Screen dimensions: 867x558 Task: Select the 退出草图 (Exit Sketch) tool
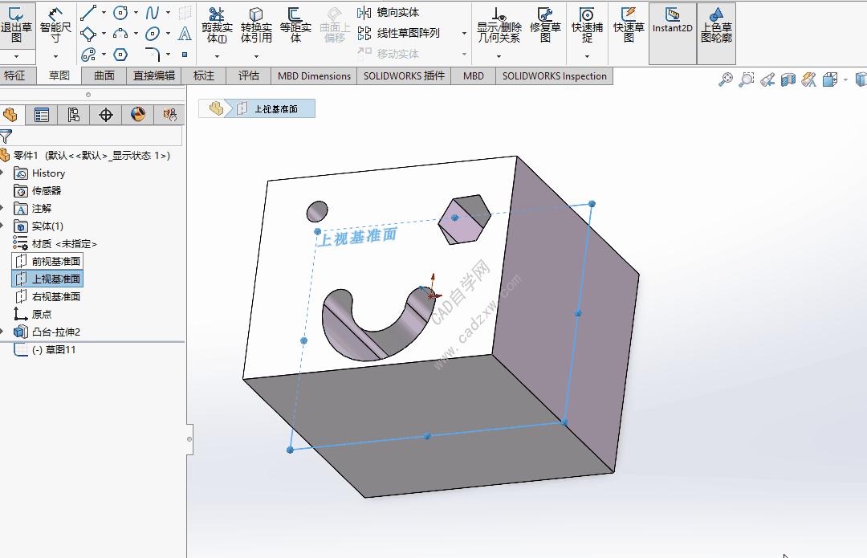click(x=18, y=24)
